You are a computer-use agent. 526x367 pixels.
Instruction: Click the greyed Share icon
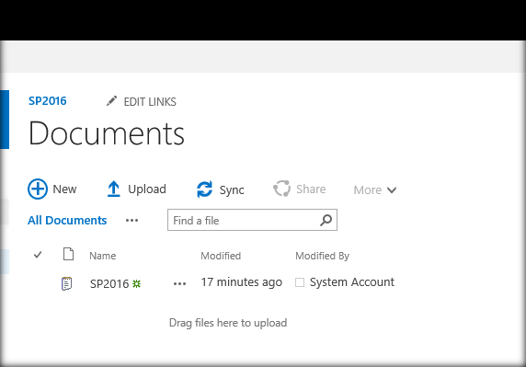pos(281,189)
